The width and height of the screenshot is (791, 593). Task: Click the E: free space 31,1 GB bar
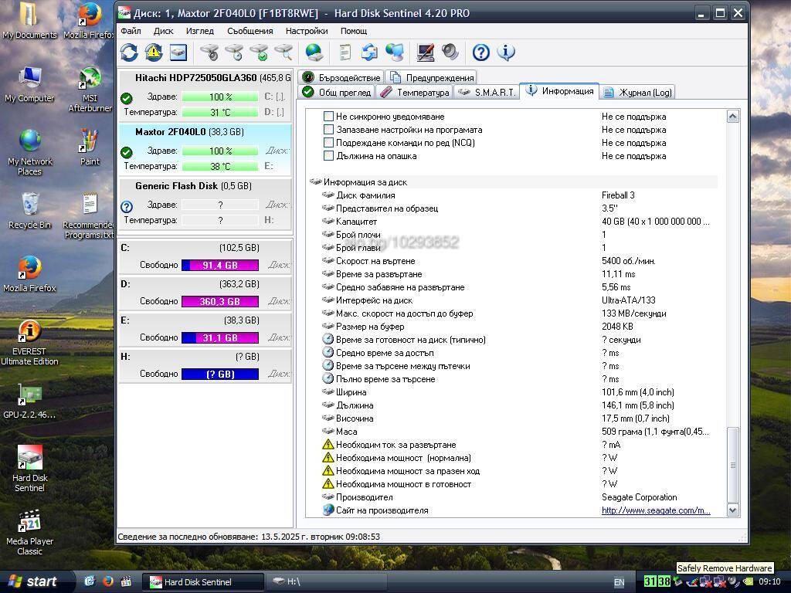pos(220,338)
